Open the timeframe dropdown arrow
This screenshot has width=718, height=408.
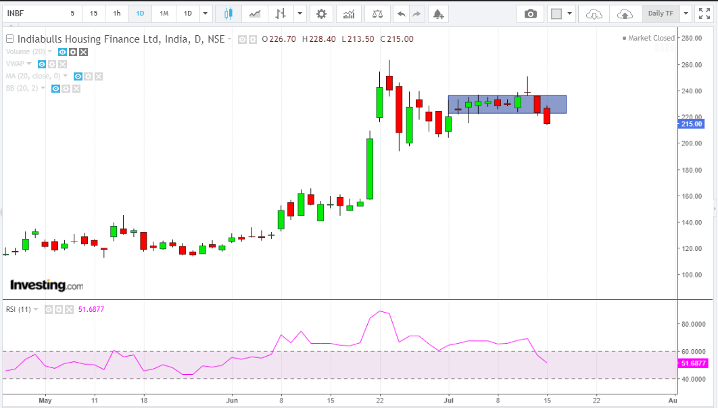pos(205,14)
